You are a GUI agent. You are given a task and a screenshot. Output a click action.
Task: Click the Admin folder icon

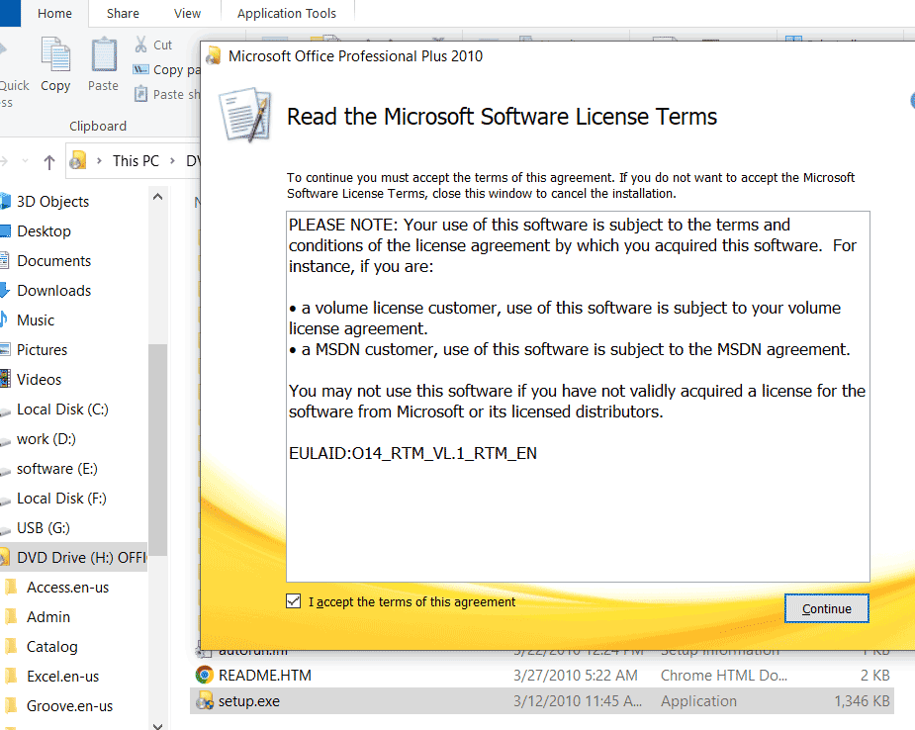click(11, 616)
